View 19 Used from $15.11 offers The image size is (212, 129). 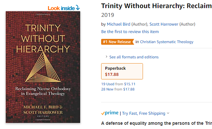tap(118, 84)
